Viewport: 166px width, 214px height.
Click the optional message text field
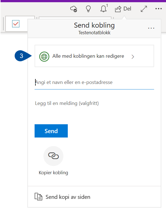[x=94, y=103]
